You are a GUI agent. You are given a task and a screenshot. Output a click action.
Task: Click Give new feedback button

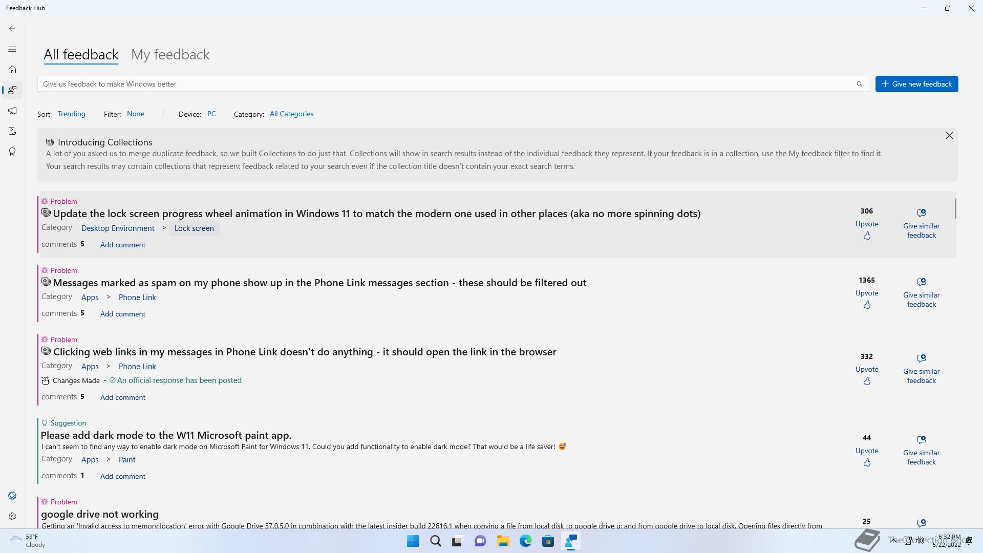[x=916, y=84]
